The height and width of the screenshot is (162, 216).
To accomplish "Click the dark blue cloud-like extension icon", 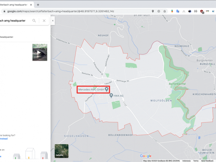I will [x=190, y=11].
